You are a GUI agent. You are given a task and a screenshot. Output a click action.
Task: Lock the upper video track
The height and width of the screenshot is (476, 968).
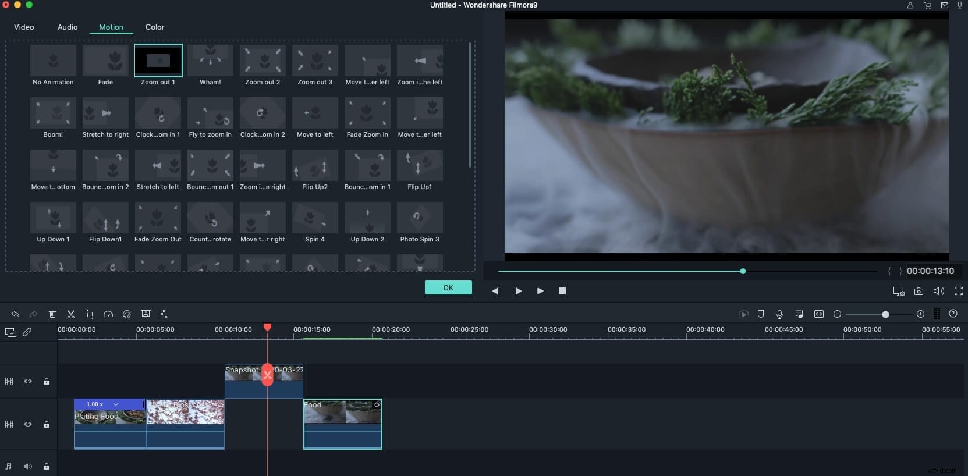pyautogui.click(x=47, y=381)
